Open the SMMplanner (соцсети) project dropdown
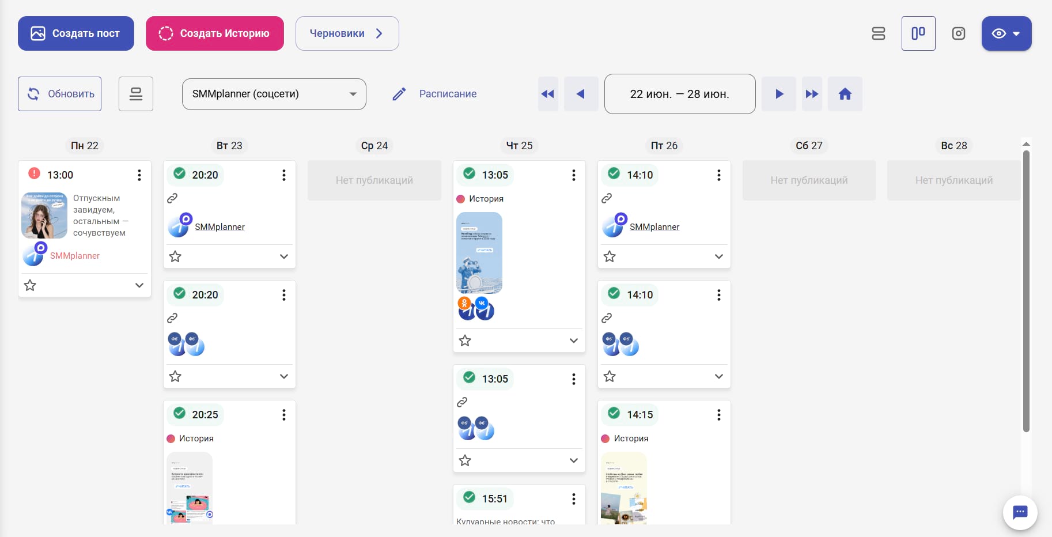Screen dimensions: 1052x537 274,94
